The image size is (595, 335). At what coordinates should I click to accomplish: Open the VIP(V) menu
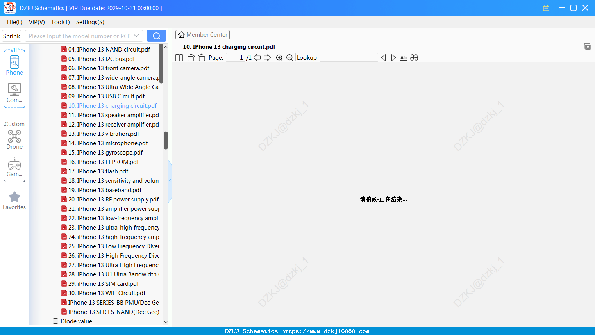coord(37,22)
